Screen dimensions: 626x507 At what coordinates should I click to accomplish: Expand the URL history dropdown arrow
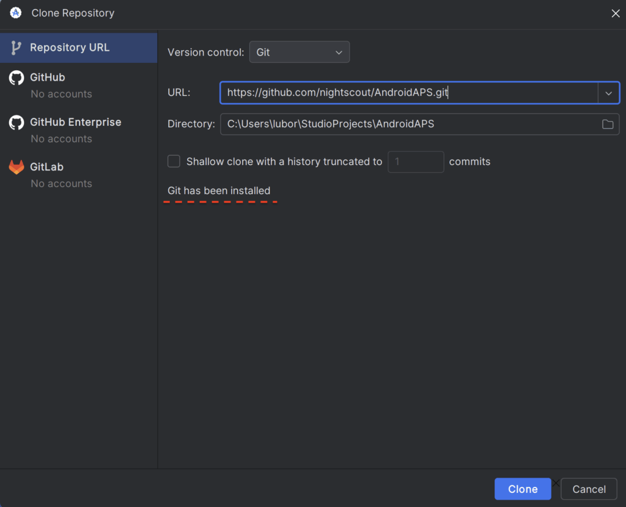click(608, 93)
